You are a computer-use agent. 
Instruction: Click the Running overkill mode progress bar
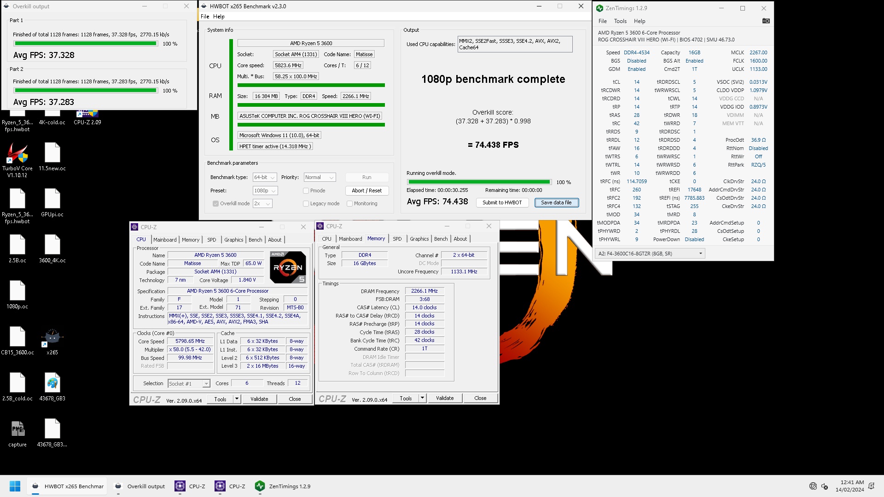coord(479,182)
